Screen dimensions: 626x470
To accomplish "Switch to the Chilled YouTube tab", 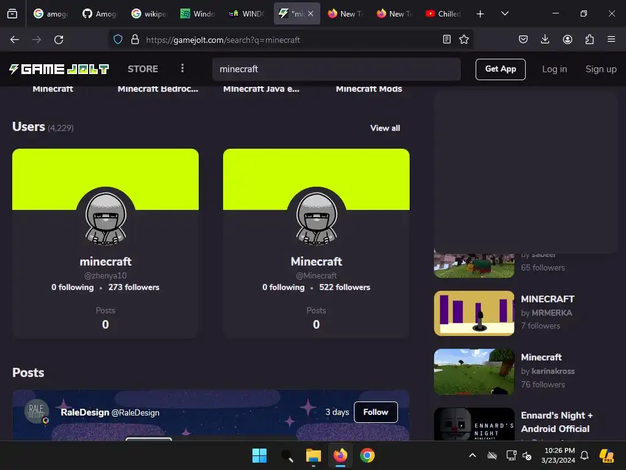I will (x=443, y=13).
